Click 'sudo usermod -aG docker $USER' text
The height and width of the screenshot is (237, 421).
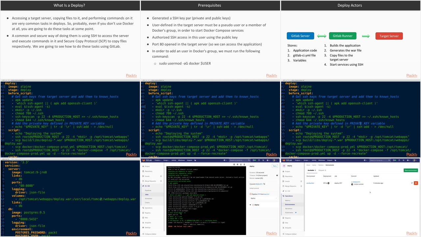[x=184, y=63]
